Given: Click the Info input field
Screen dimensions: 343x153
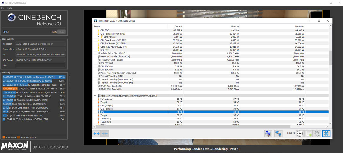Looking at the screenshot, I should point(40,65).
